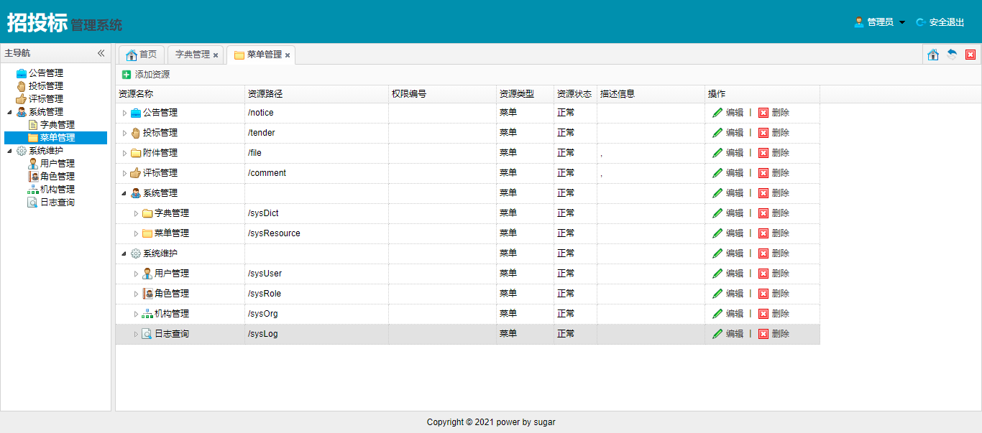Click red delete icon for 公告管理 row
982x433 pixels.
tap(763, 113)
